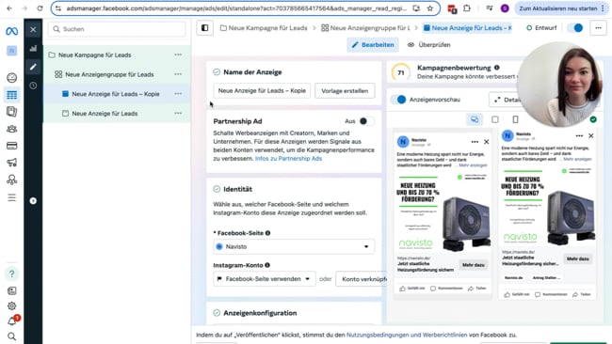Open options for Neue Anzeigengruppe für Leads row

pyautogui.click(x=178, y=74)
